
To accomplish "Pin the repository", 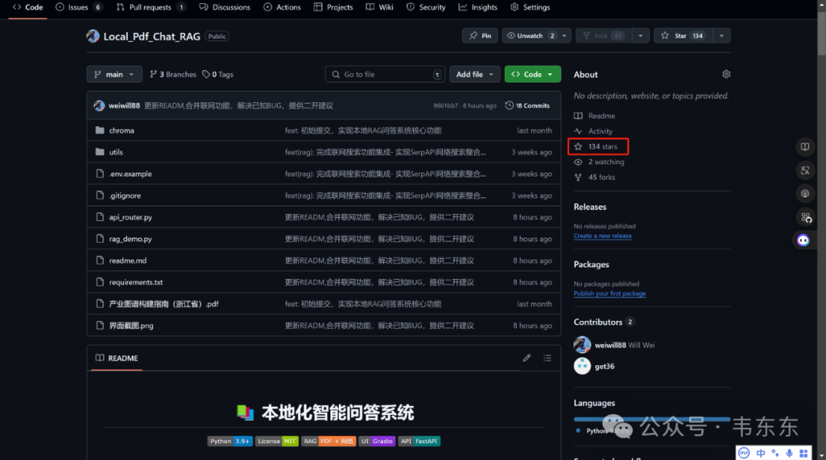I will click(x=480, y=36).
